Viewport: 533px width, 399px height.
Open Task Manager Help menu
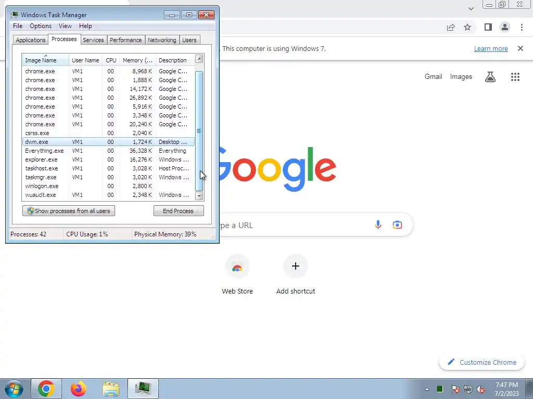[x=85, y=26]
